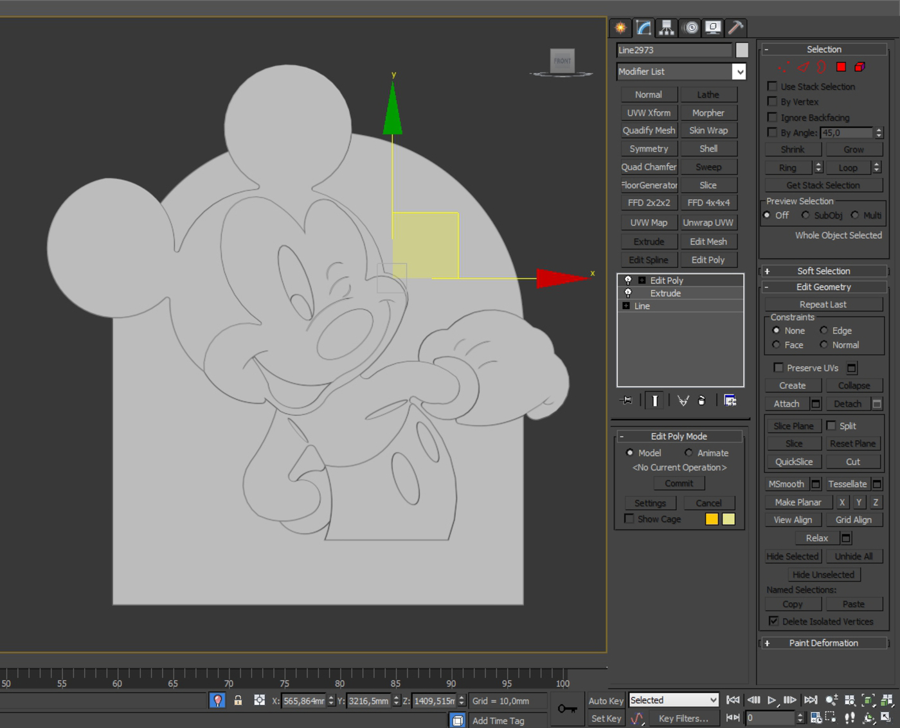
Task: Toggle Absolute/Offset transform type-in mode
Action: tap(259, 700)
